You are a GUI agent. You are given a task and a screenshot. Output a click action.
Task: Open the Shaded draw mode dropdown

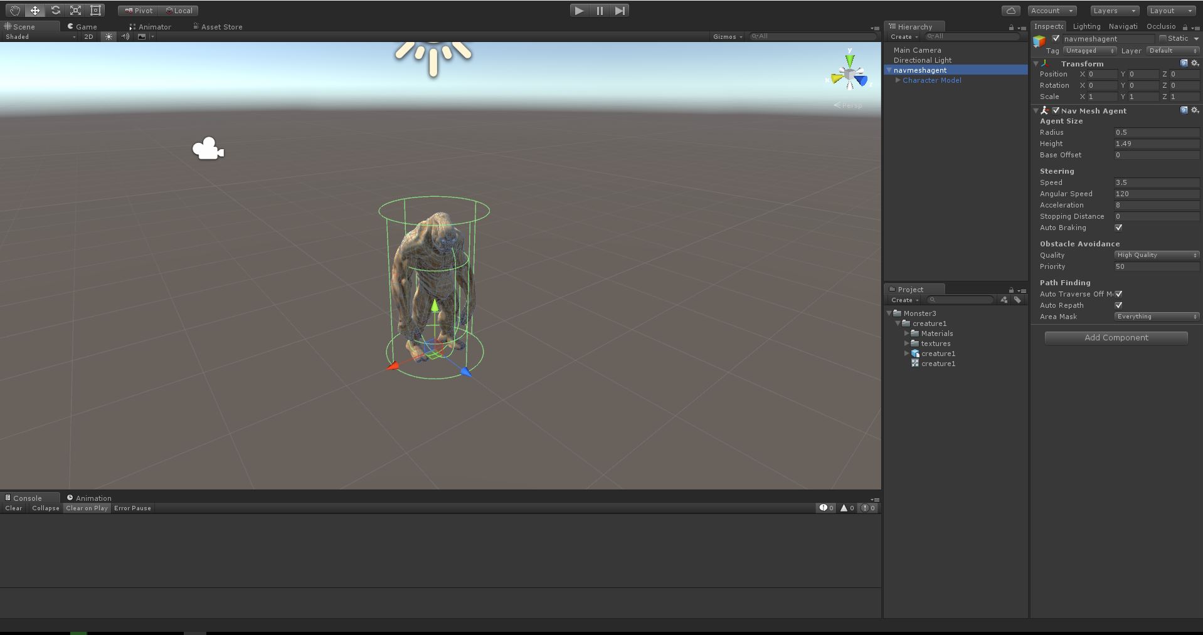(40, 36)
